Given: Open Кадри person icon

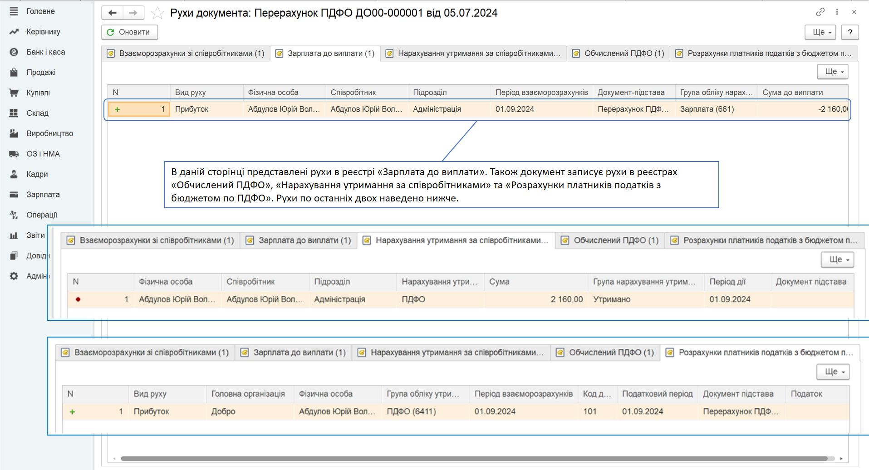Looking at the screenshot, I should coord(14,174).
